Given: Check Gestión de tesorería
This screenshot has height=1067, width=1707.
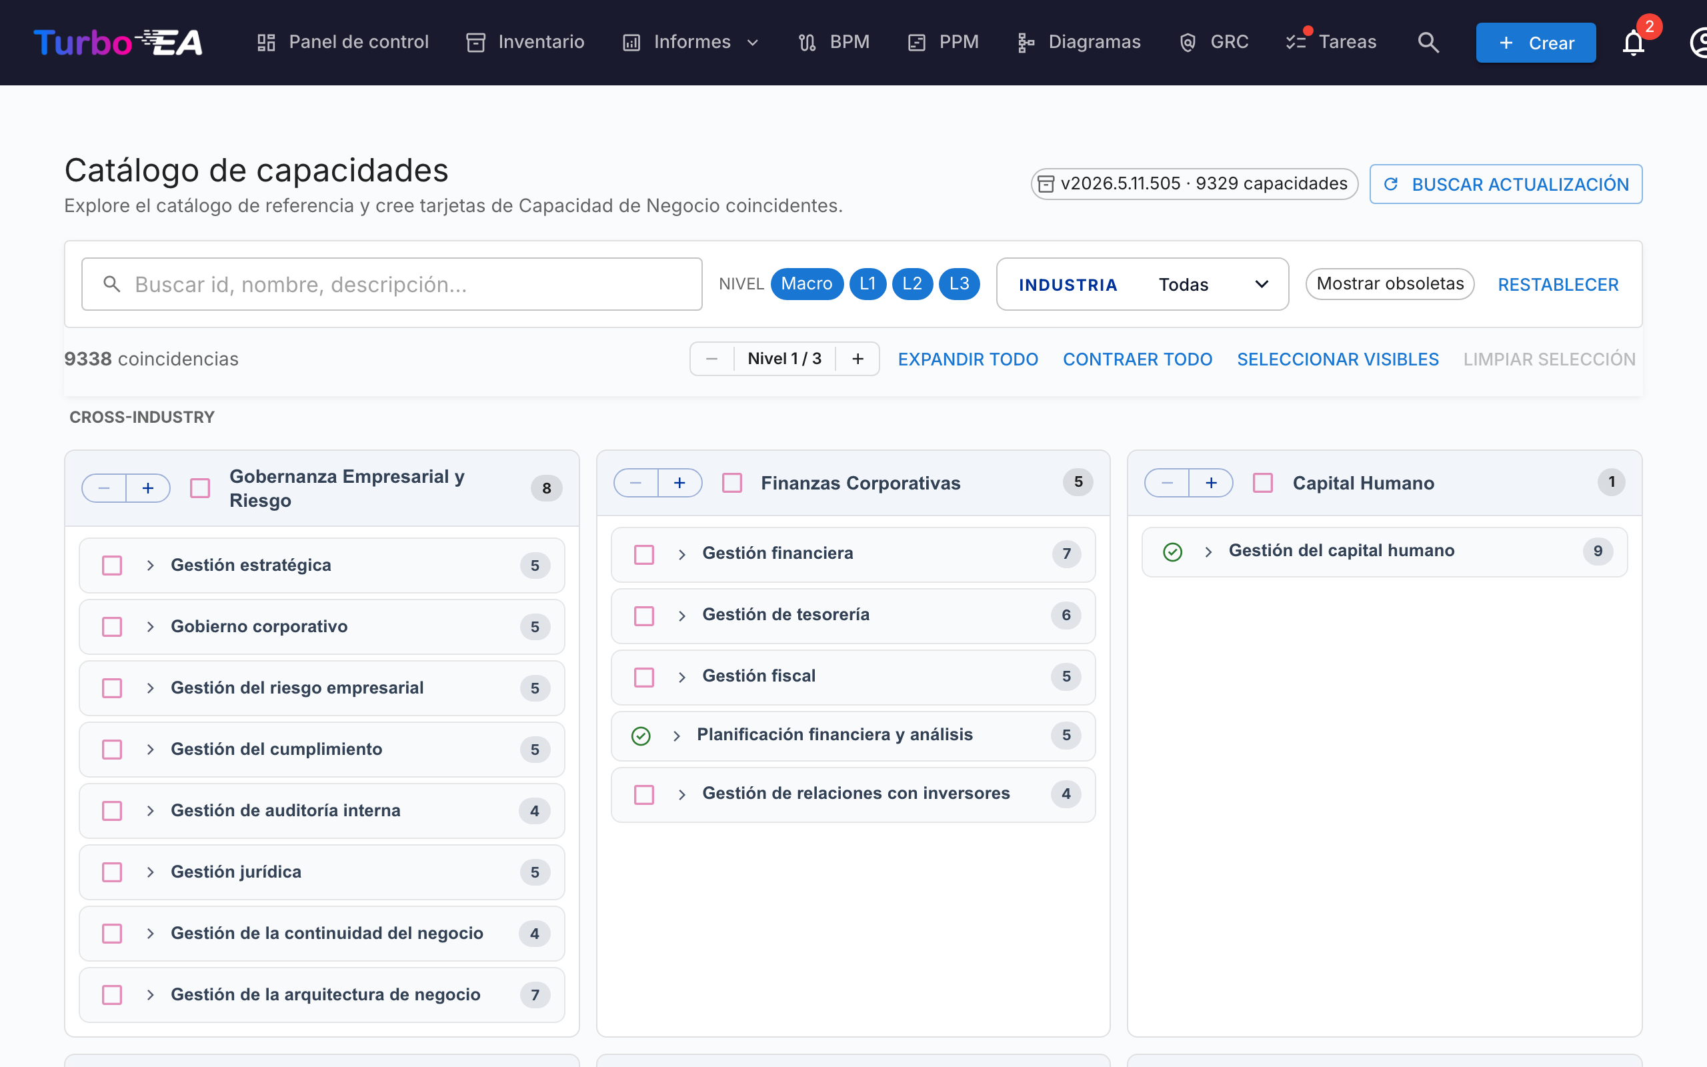Looking at the screenshot, I should tap(644, 616).
